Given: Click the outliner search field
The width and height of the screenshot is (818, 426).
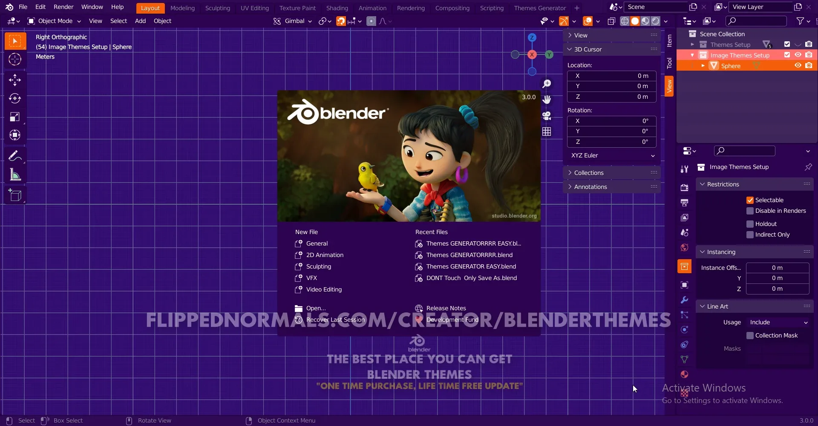Looking at the screenshot, I should point(756,21).
